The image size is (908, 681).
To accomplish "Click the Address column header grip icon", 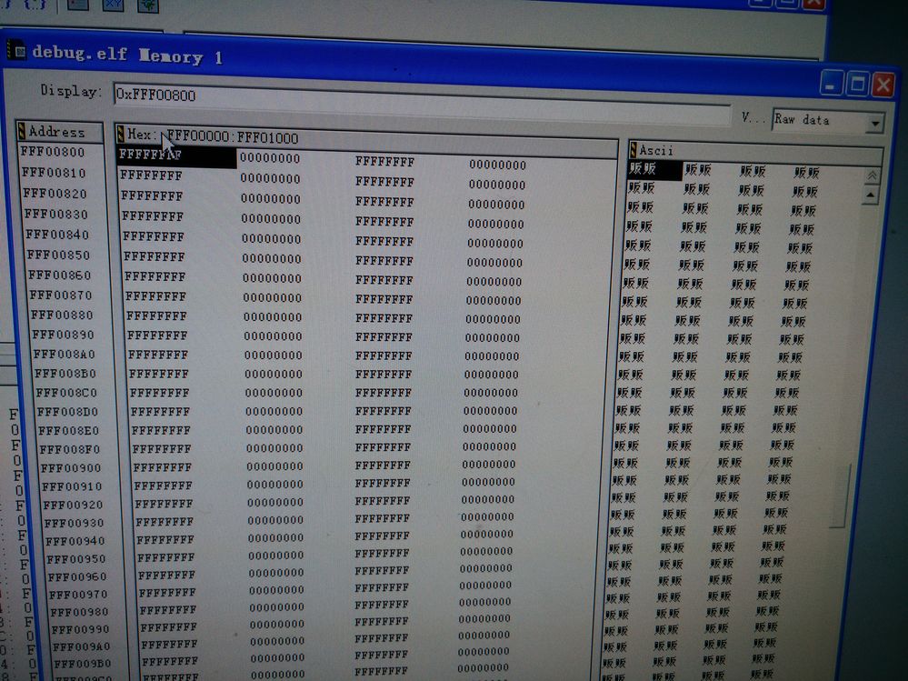I will [x=22, y=130].
